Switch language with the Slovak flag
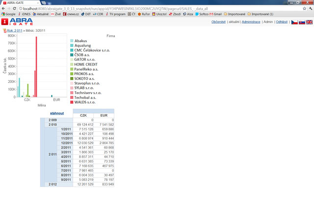Viewport: 314px width, 200px height. tap(302, 22)
